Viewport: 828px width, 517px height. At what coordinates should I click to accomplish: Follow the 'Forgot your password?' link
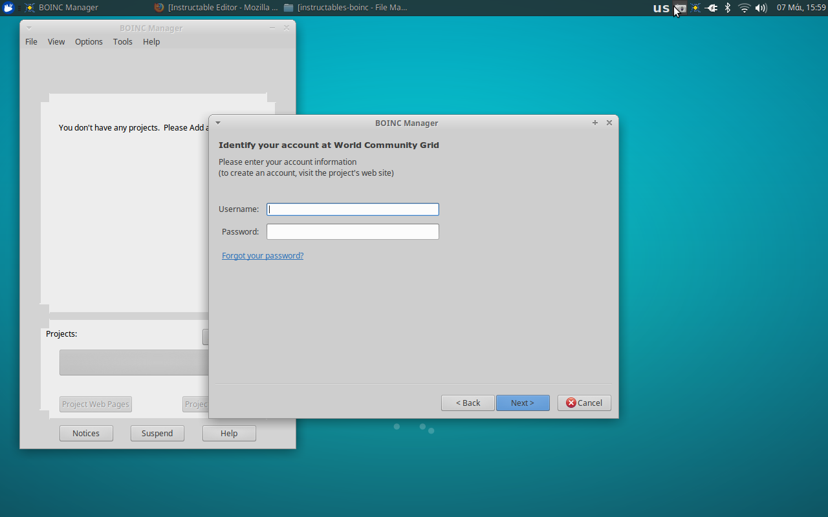click(263, 255)
